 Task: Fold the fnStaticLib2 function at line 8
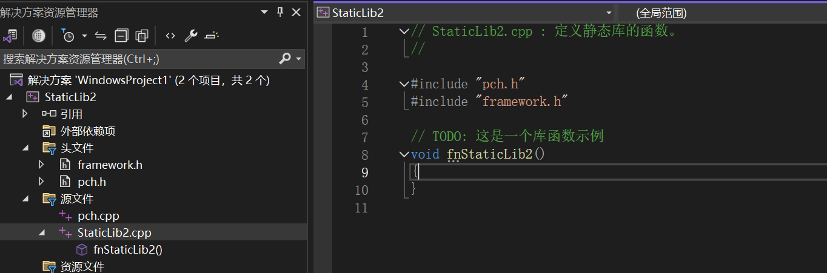coord(404,154)
